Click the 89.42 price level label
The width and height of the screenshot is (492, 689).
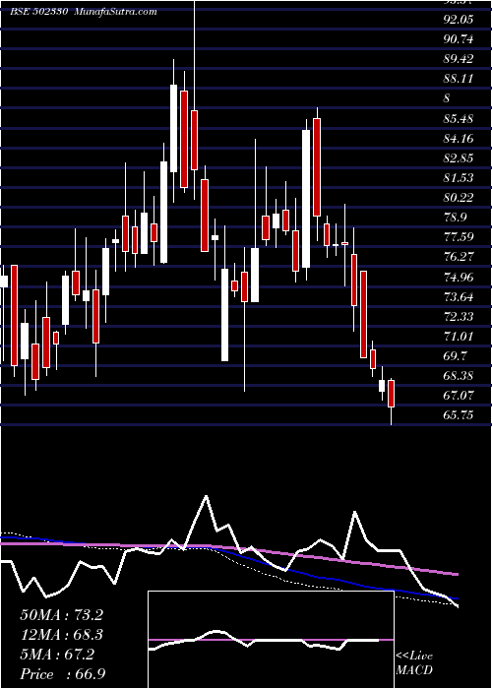[x=459, y=59]
